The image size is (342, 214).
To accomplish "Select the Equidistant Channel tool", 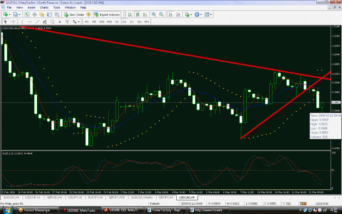I will pos(45,21).
